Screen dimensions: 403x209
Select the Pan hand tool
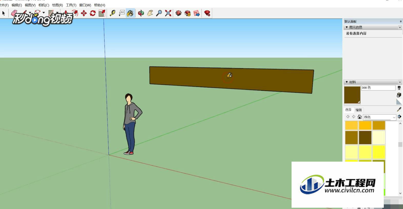pos(150,13)
